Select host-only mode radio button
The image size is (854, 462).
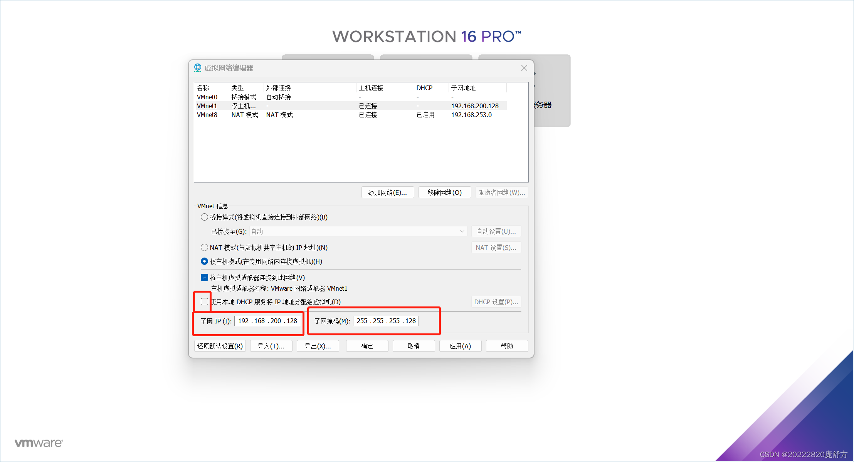pos(204,261)
